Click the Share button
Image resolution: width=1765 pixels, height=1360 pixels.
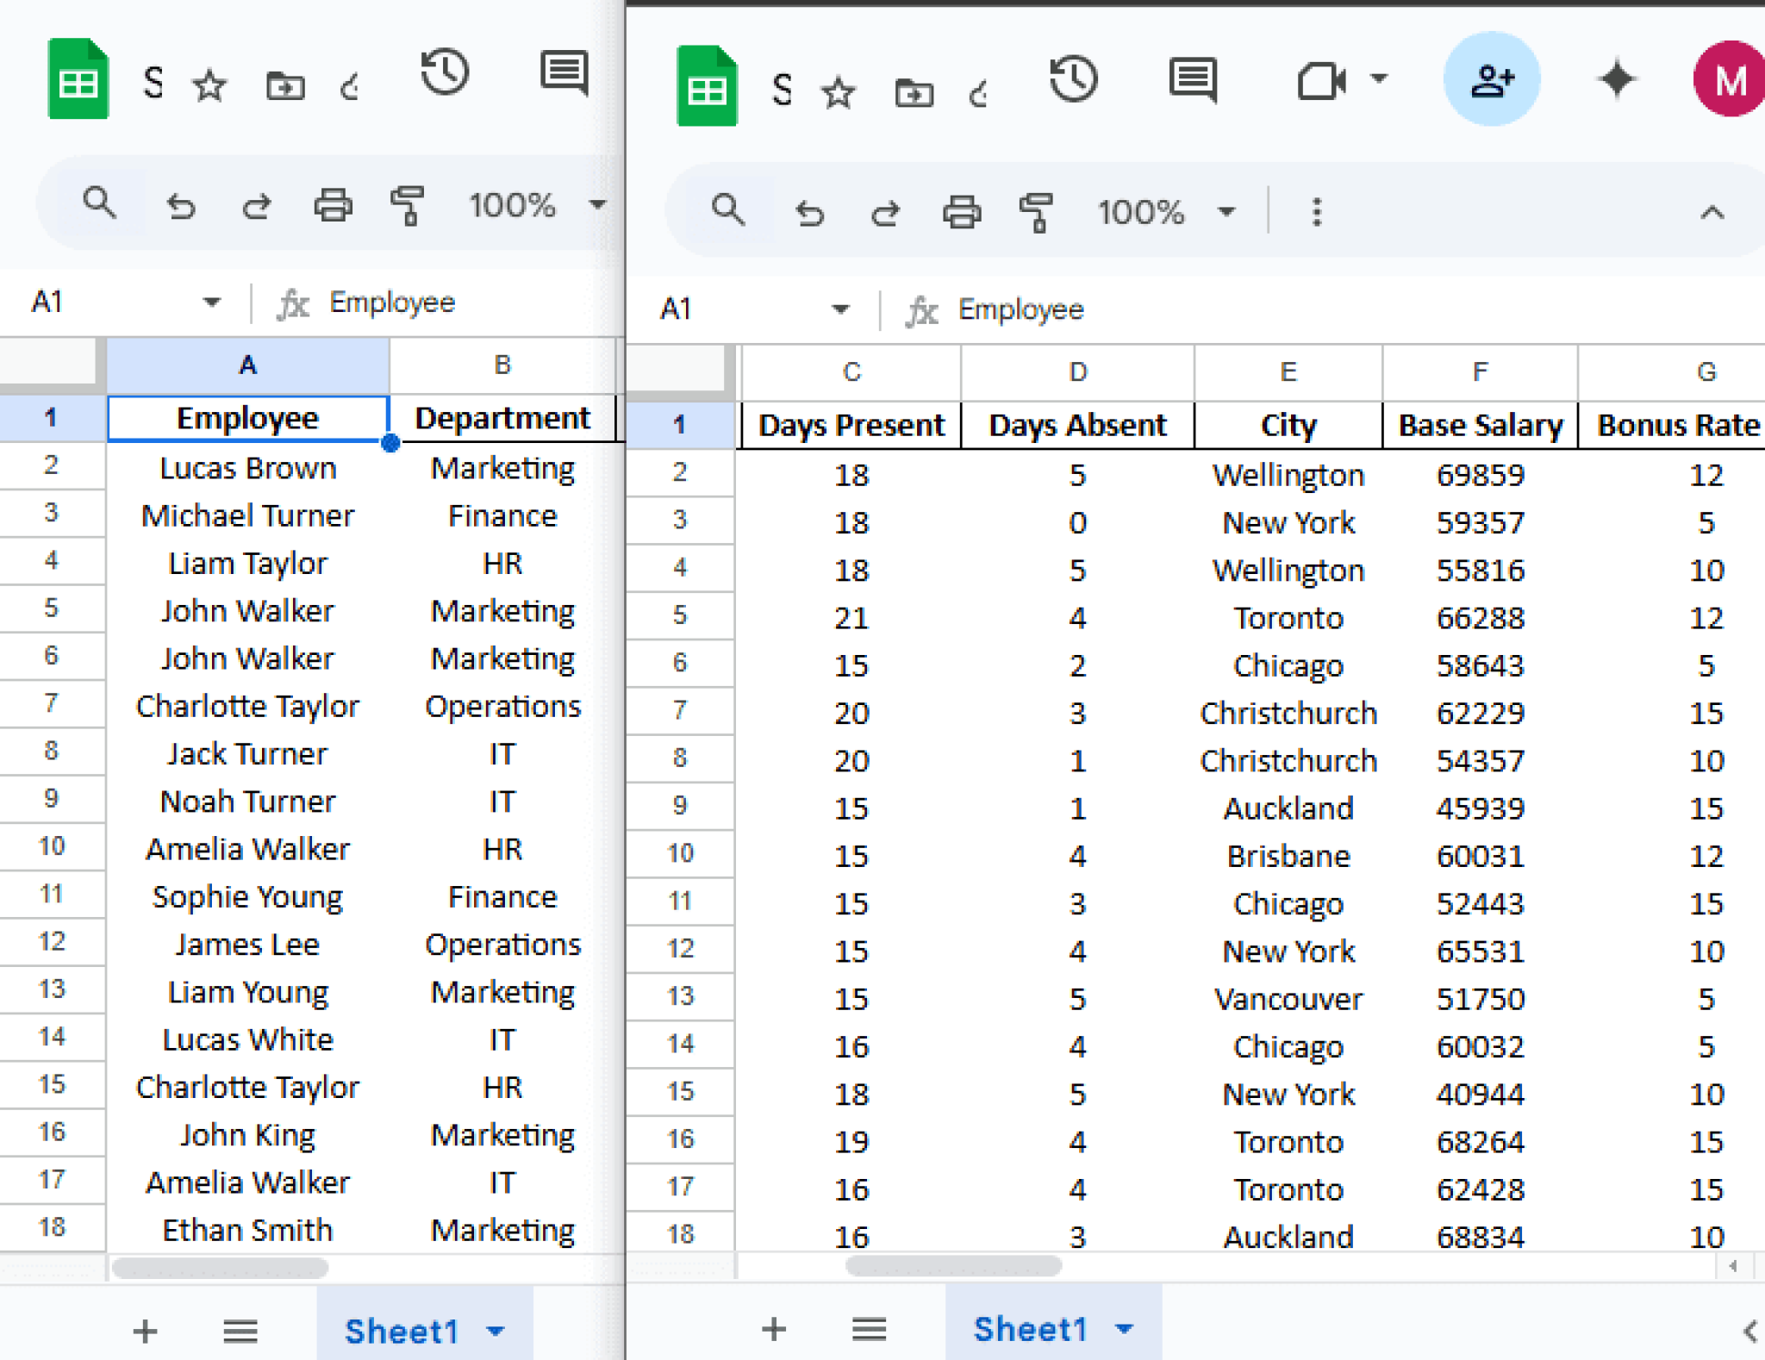click(1493, 78)
